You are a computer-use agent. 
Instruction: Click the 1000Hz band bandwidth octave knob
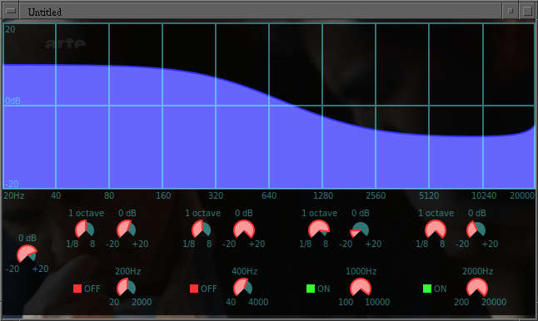(x=319, y=230)
